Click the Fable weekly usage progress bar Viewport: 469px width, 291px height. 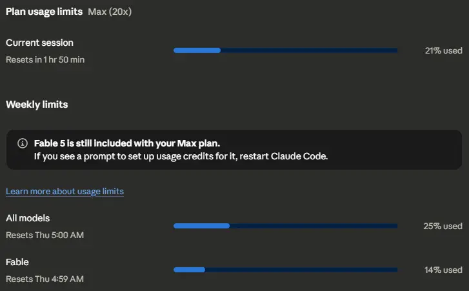click(x=285, y=270)
